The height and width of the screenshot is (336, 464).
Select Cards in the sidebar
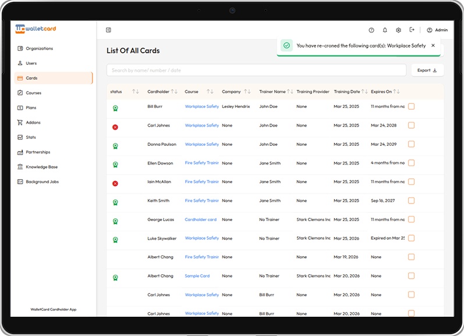53,78
